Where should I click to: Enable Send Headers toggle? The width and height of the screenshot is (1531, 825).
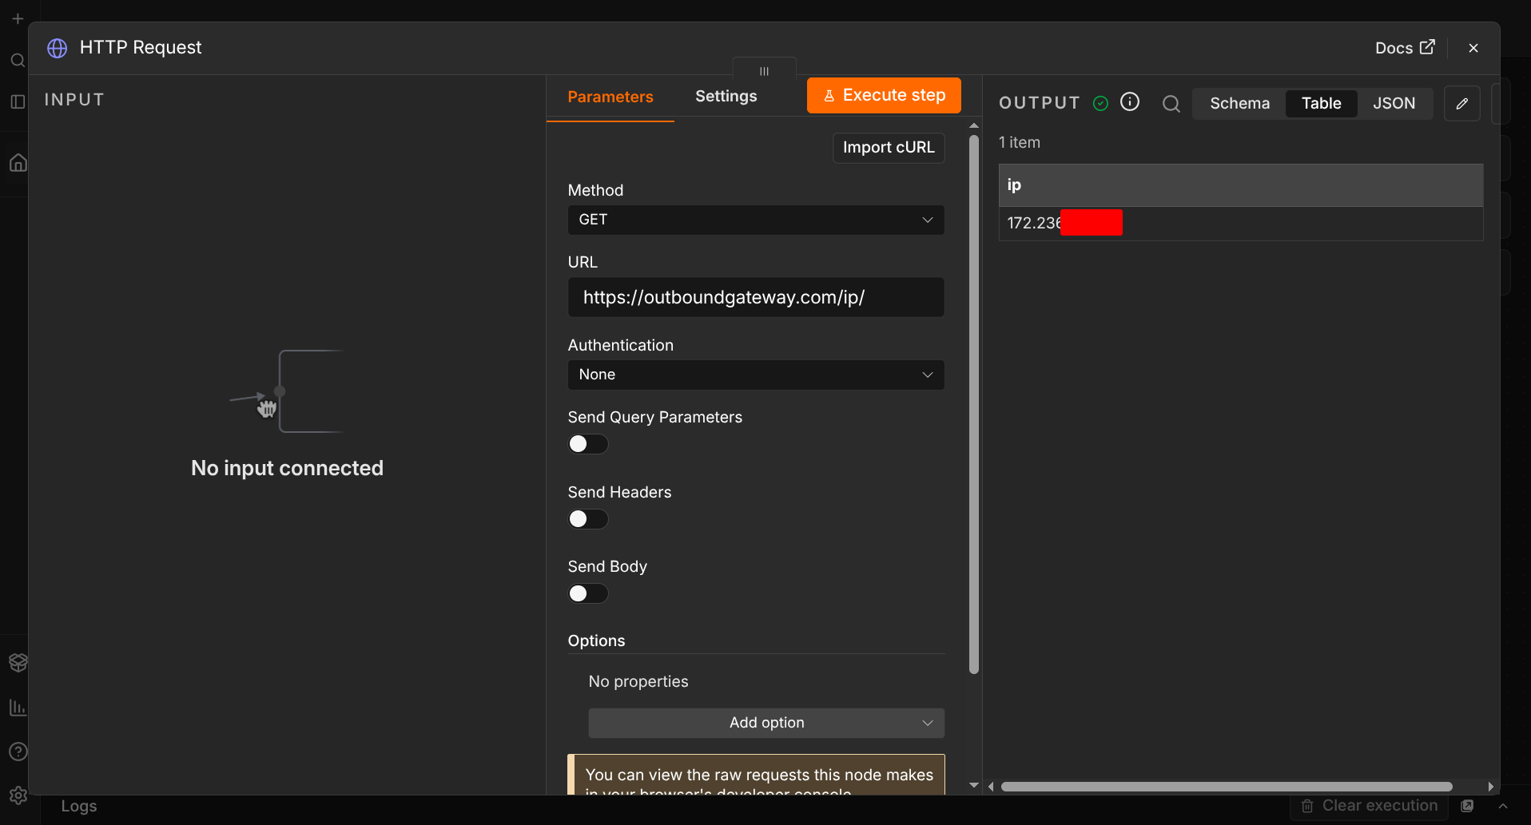(588, 519)
